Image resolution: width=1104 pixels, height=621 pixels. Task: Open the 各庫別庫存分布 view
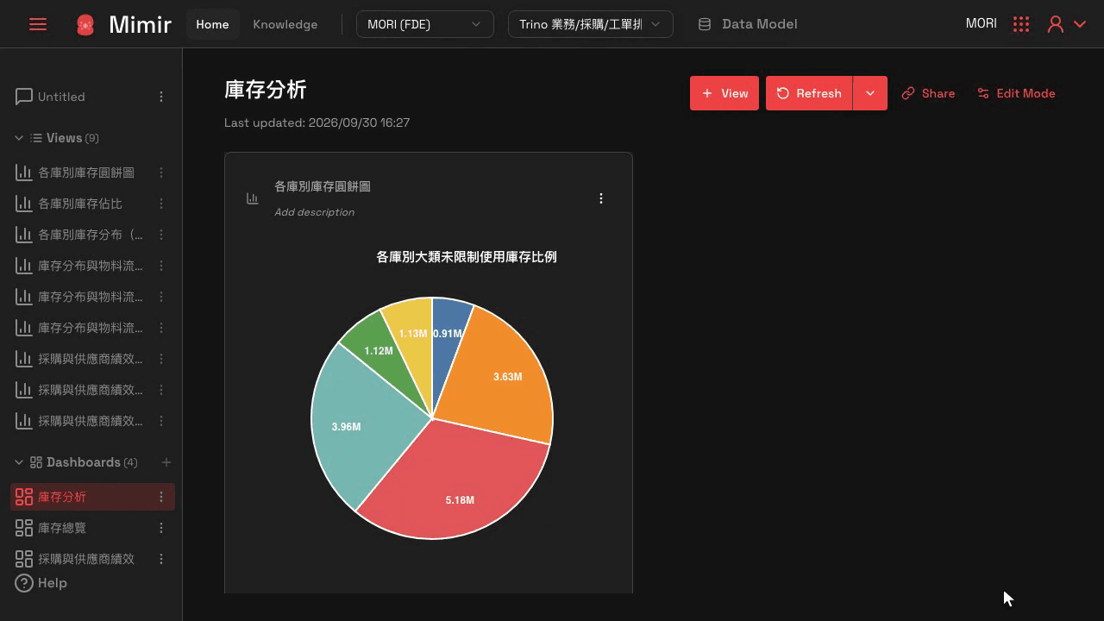pyautogui.click(x=91, y=235)
